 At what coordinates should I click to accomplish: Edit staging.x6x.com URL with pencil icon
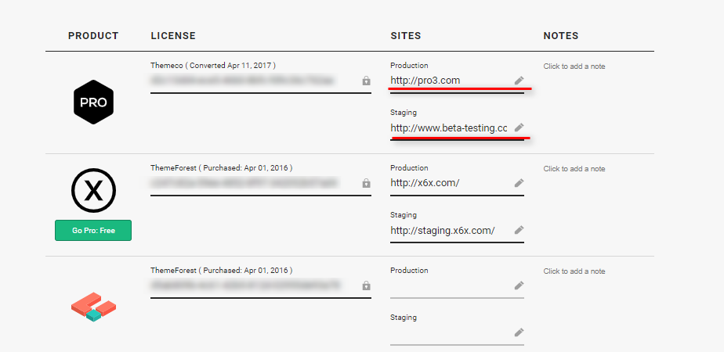(x=519, y=229)
